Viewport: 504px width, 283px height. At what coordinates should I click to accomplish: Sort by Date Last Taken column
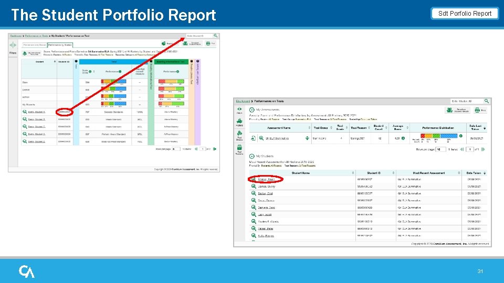click(x=485, y=128)
